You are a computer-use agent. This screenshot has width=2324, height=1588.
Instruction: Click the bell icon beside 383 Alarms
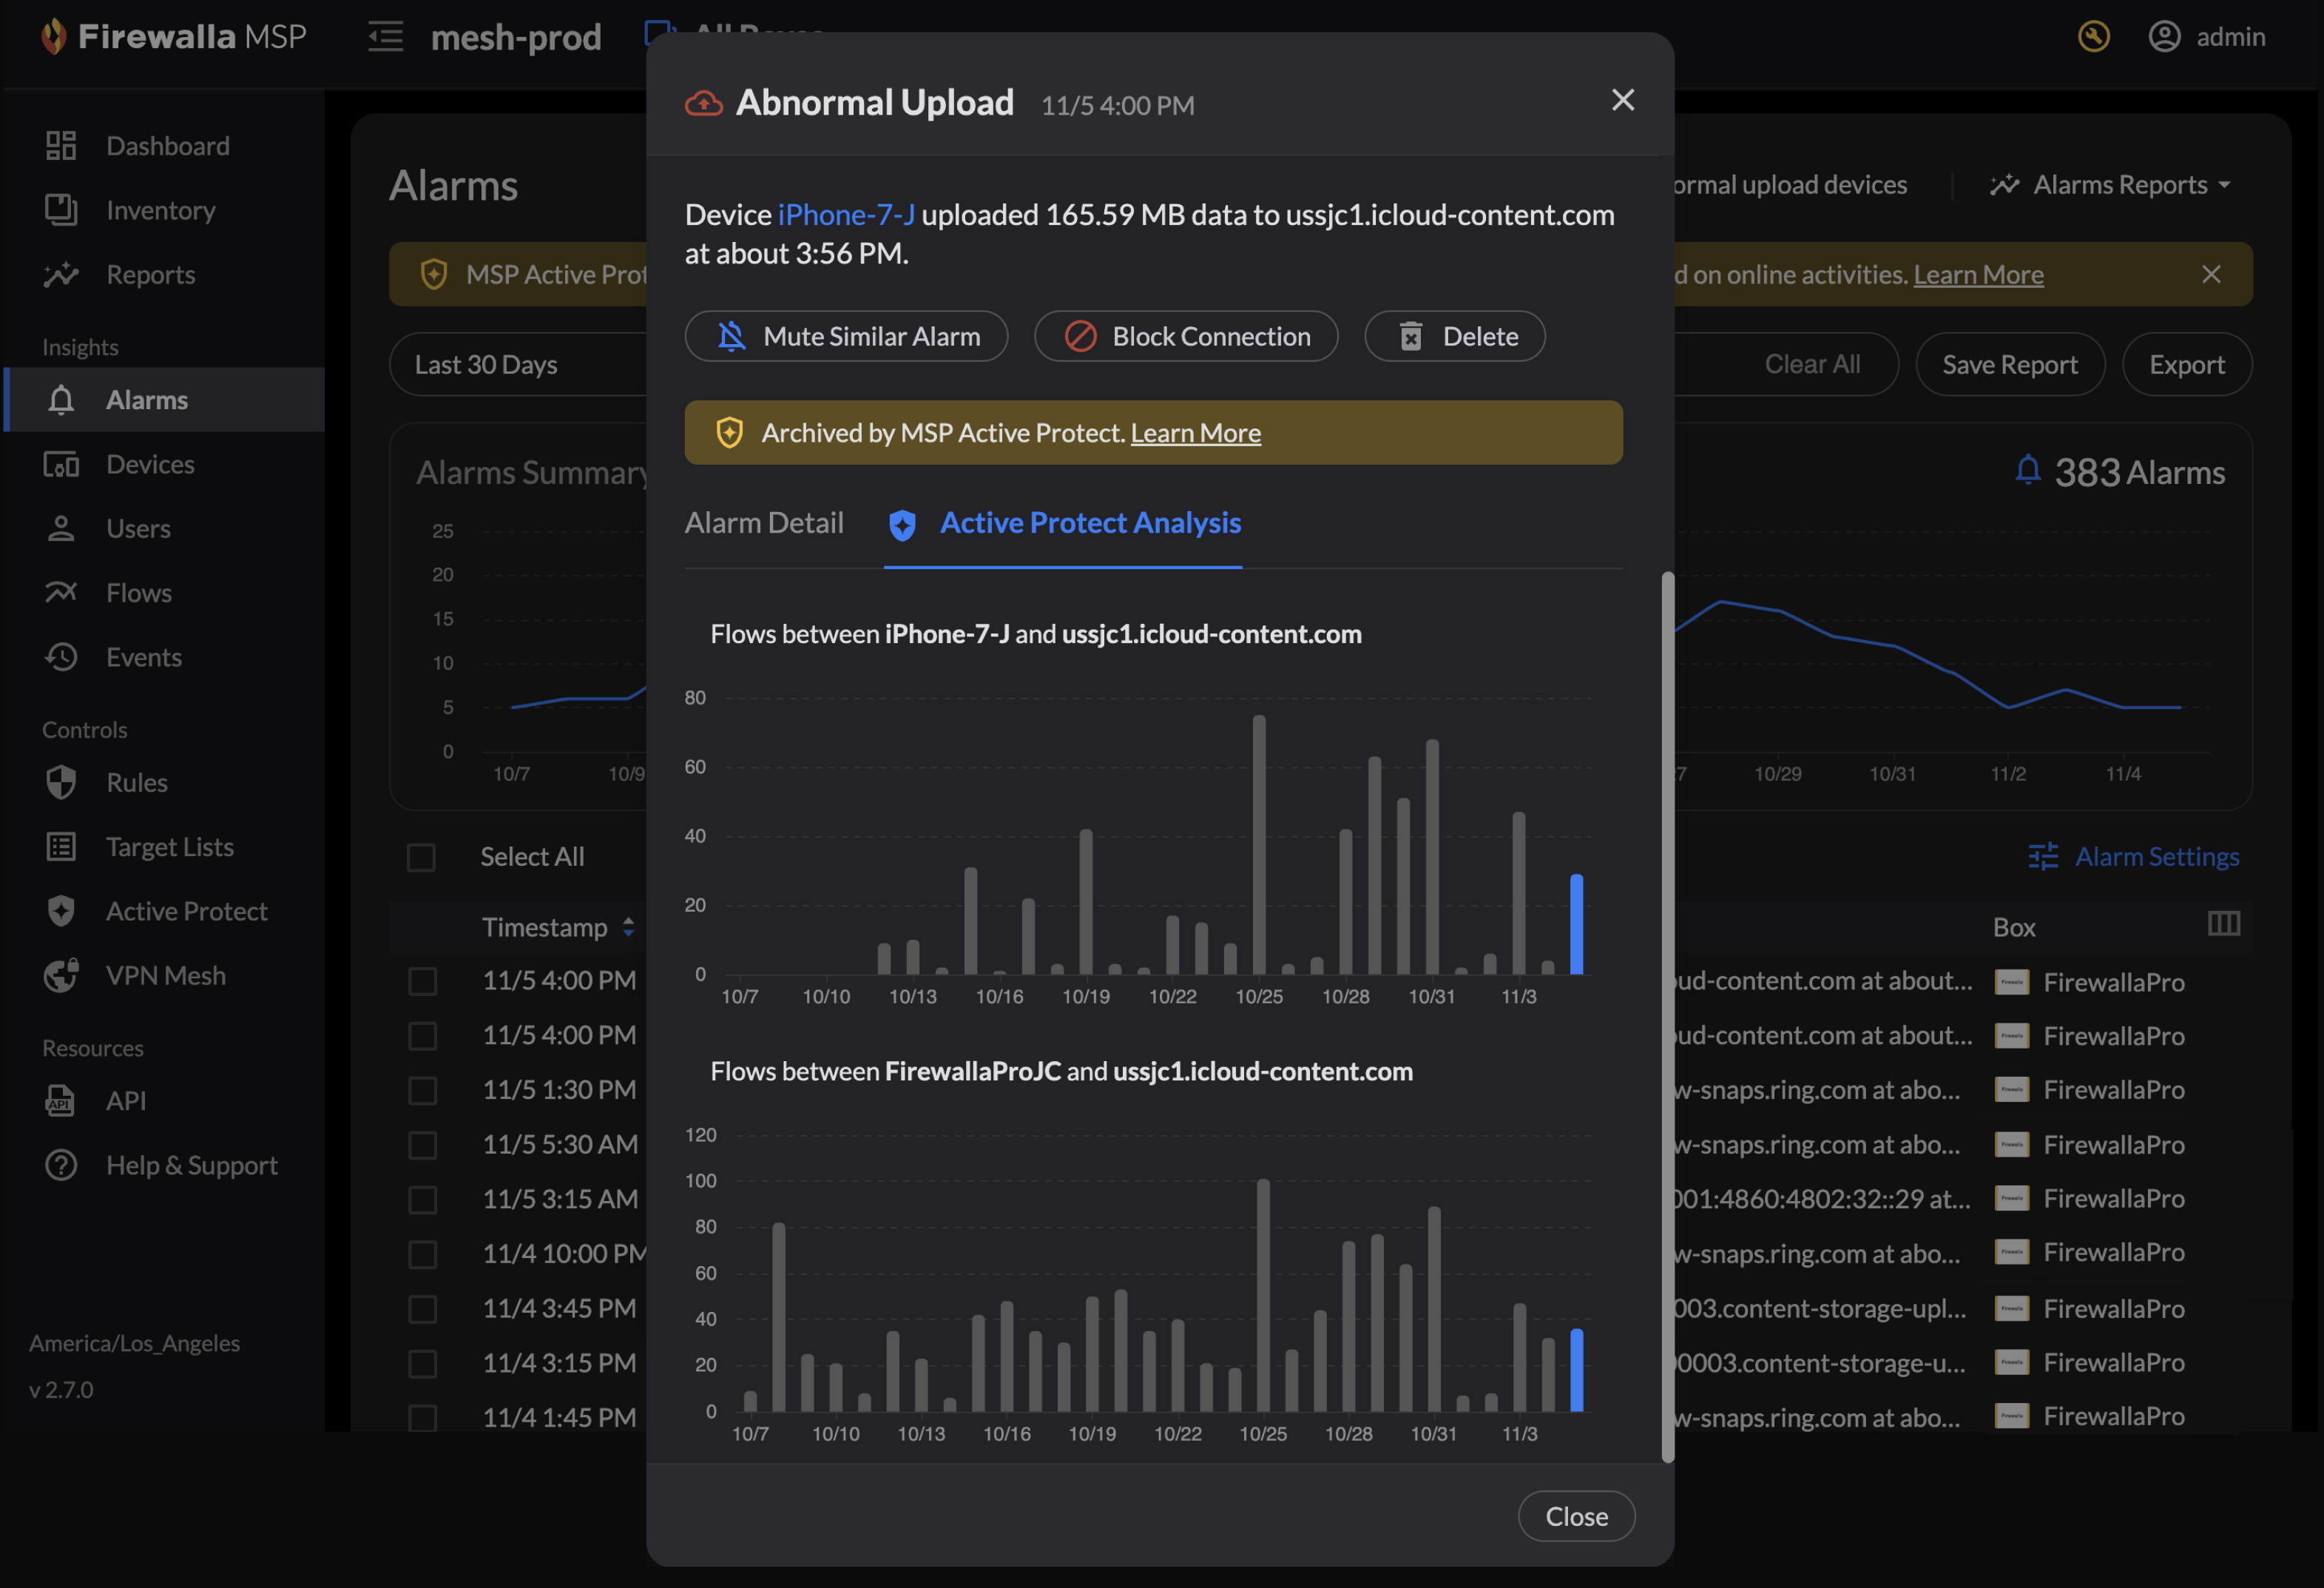[x=2027, y=471]
